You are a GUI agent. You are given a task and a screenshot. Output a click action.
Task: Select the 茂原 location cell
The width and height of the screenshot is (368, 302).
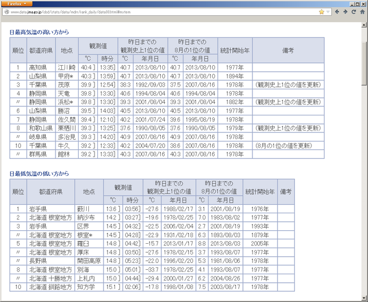[67, 85]
